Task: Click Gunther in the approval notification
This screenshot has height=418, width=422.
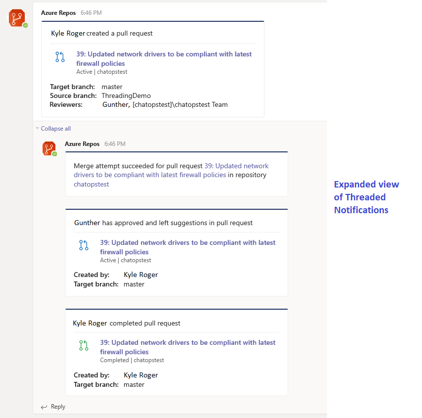Action: [87, 222]
